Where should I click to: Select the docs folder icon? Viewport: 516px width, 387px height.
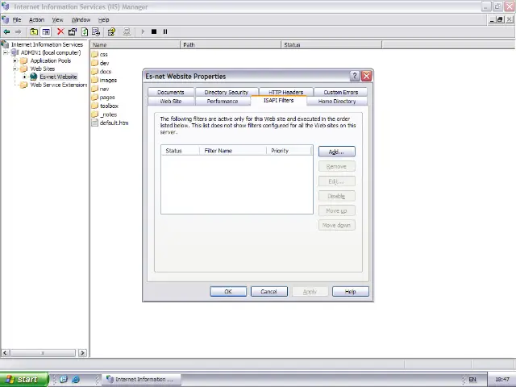click(x=95, y=71)
